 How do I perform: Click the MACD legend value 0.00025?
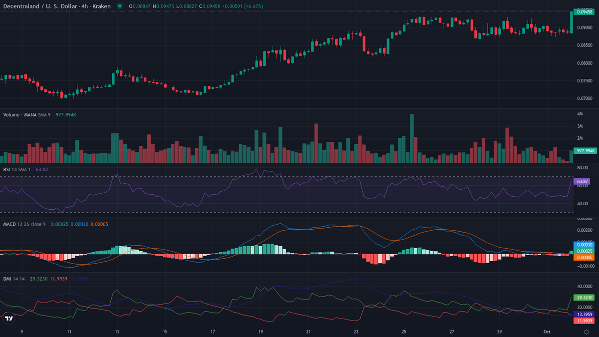click(58, 224)
